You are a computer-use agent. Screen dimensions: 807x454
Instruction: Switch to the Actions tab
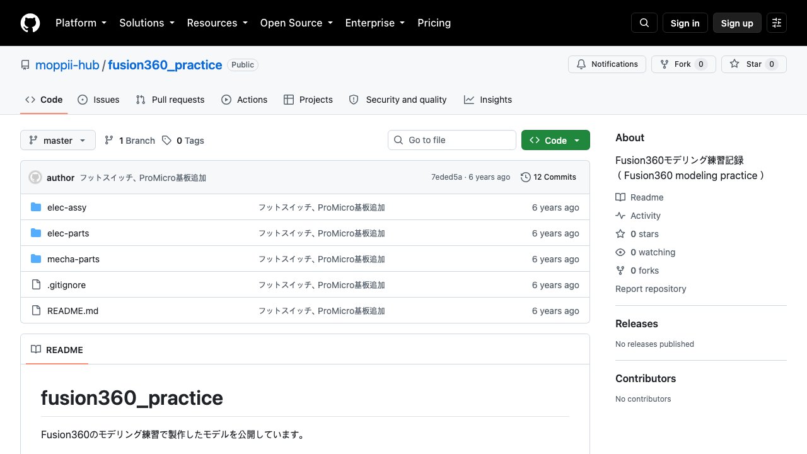(245, 100)
